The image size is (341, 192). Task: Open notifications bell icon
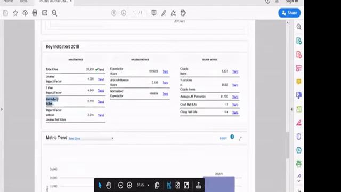(x=277, y=1)
